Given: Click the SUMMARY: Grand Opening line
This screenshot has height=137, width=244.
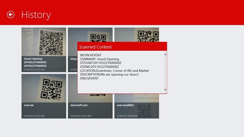Looking at the screenshot, I should coord(100,59).
